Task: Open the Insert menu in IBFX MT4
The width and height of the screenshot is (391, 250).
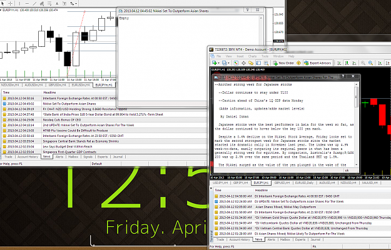Action: click(x=240, y=56)
